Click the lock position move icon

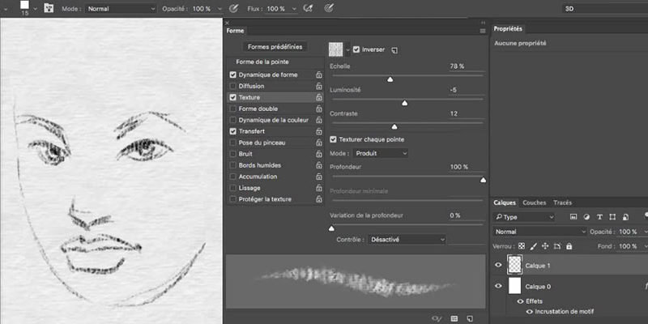(x=545, y=245)
